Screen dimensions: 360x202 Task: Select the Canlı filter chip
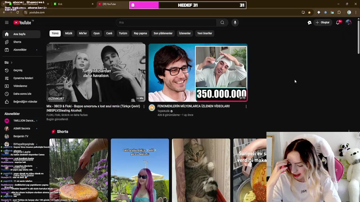109,33
